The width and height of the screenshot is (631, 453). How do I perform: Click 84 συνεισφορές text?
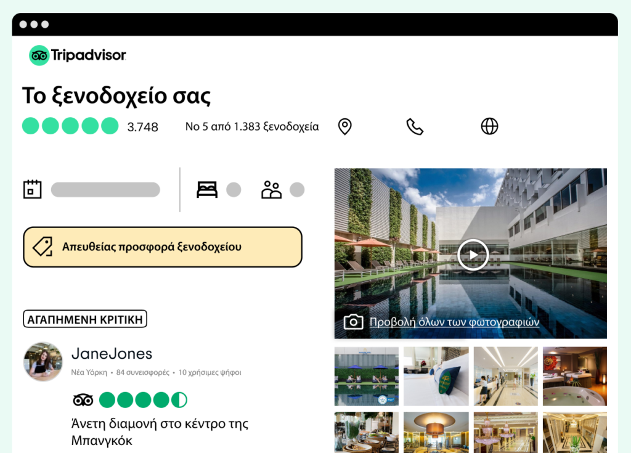pyautogui.click(x=143, y=372)
